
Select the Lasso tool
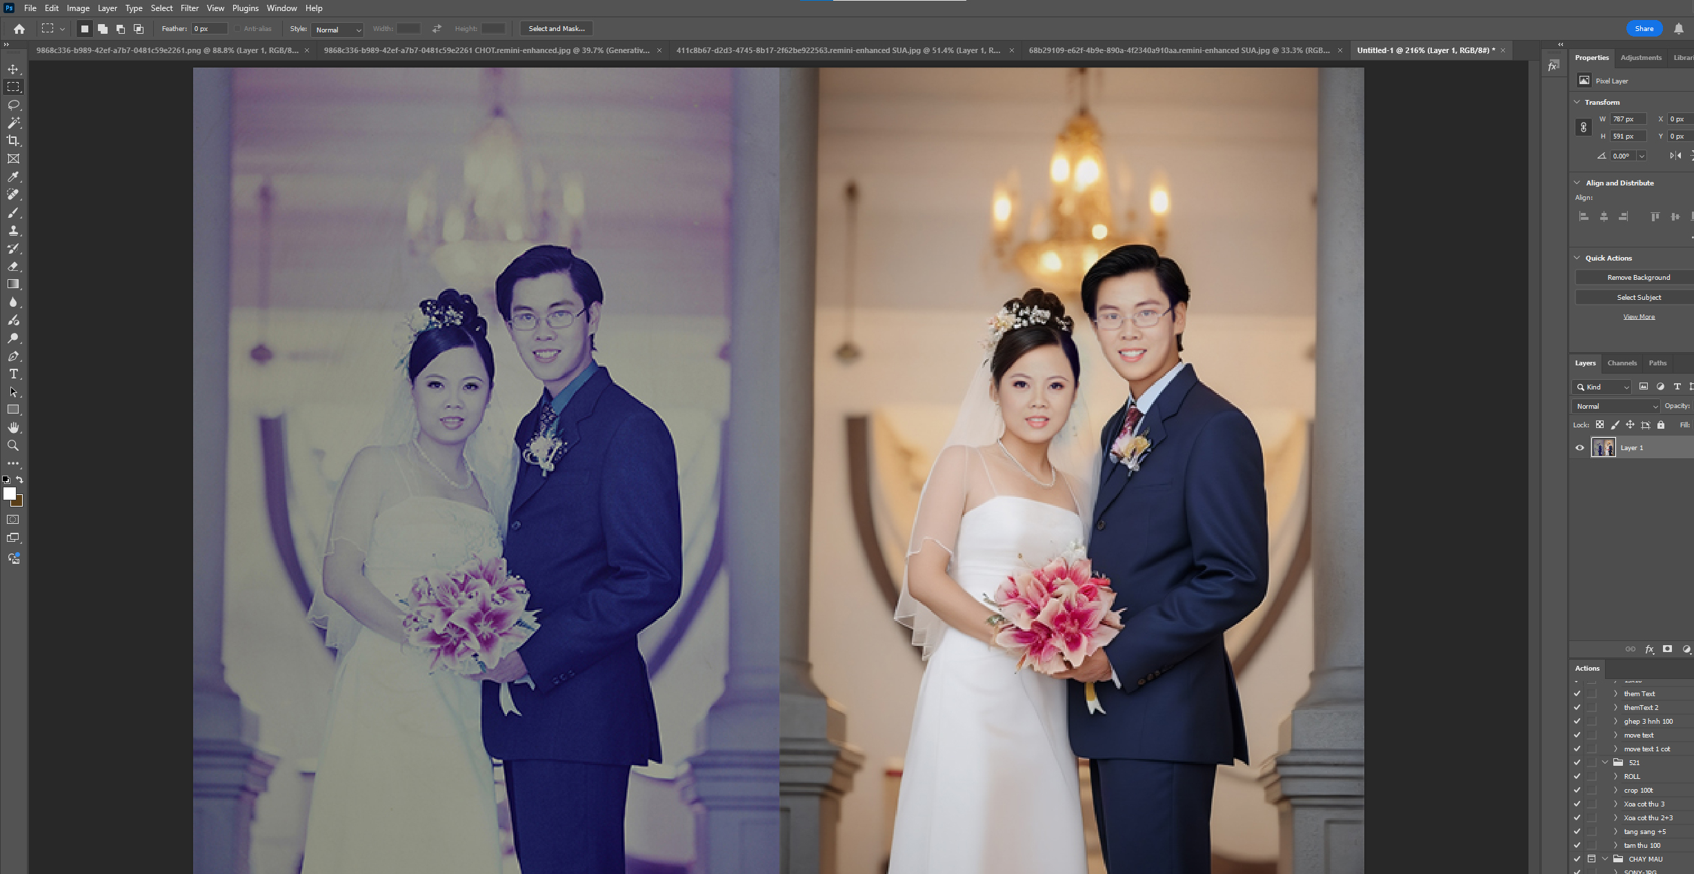13,105
